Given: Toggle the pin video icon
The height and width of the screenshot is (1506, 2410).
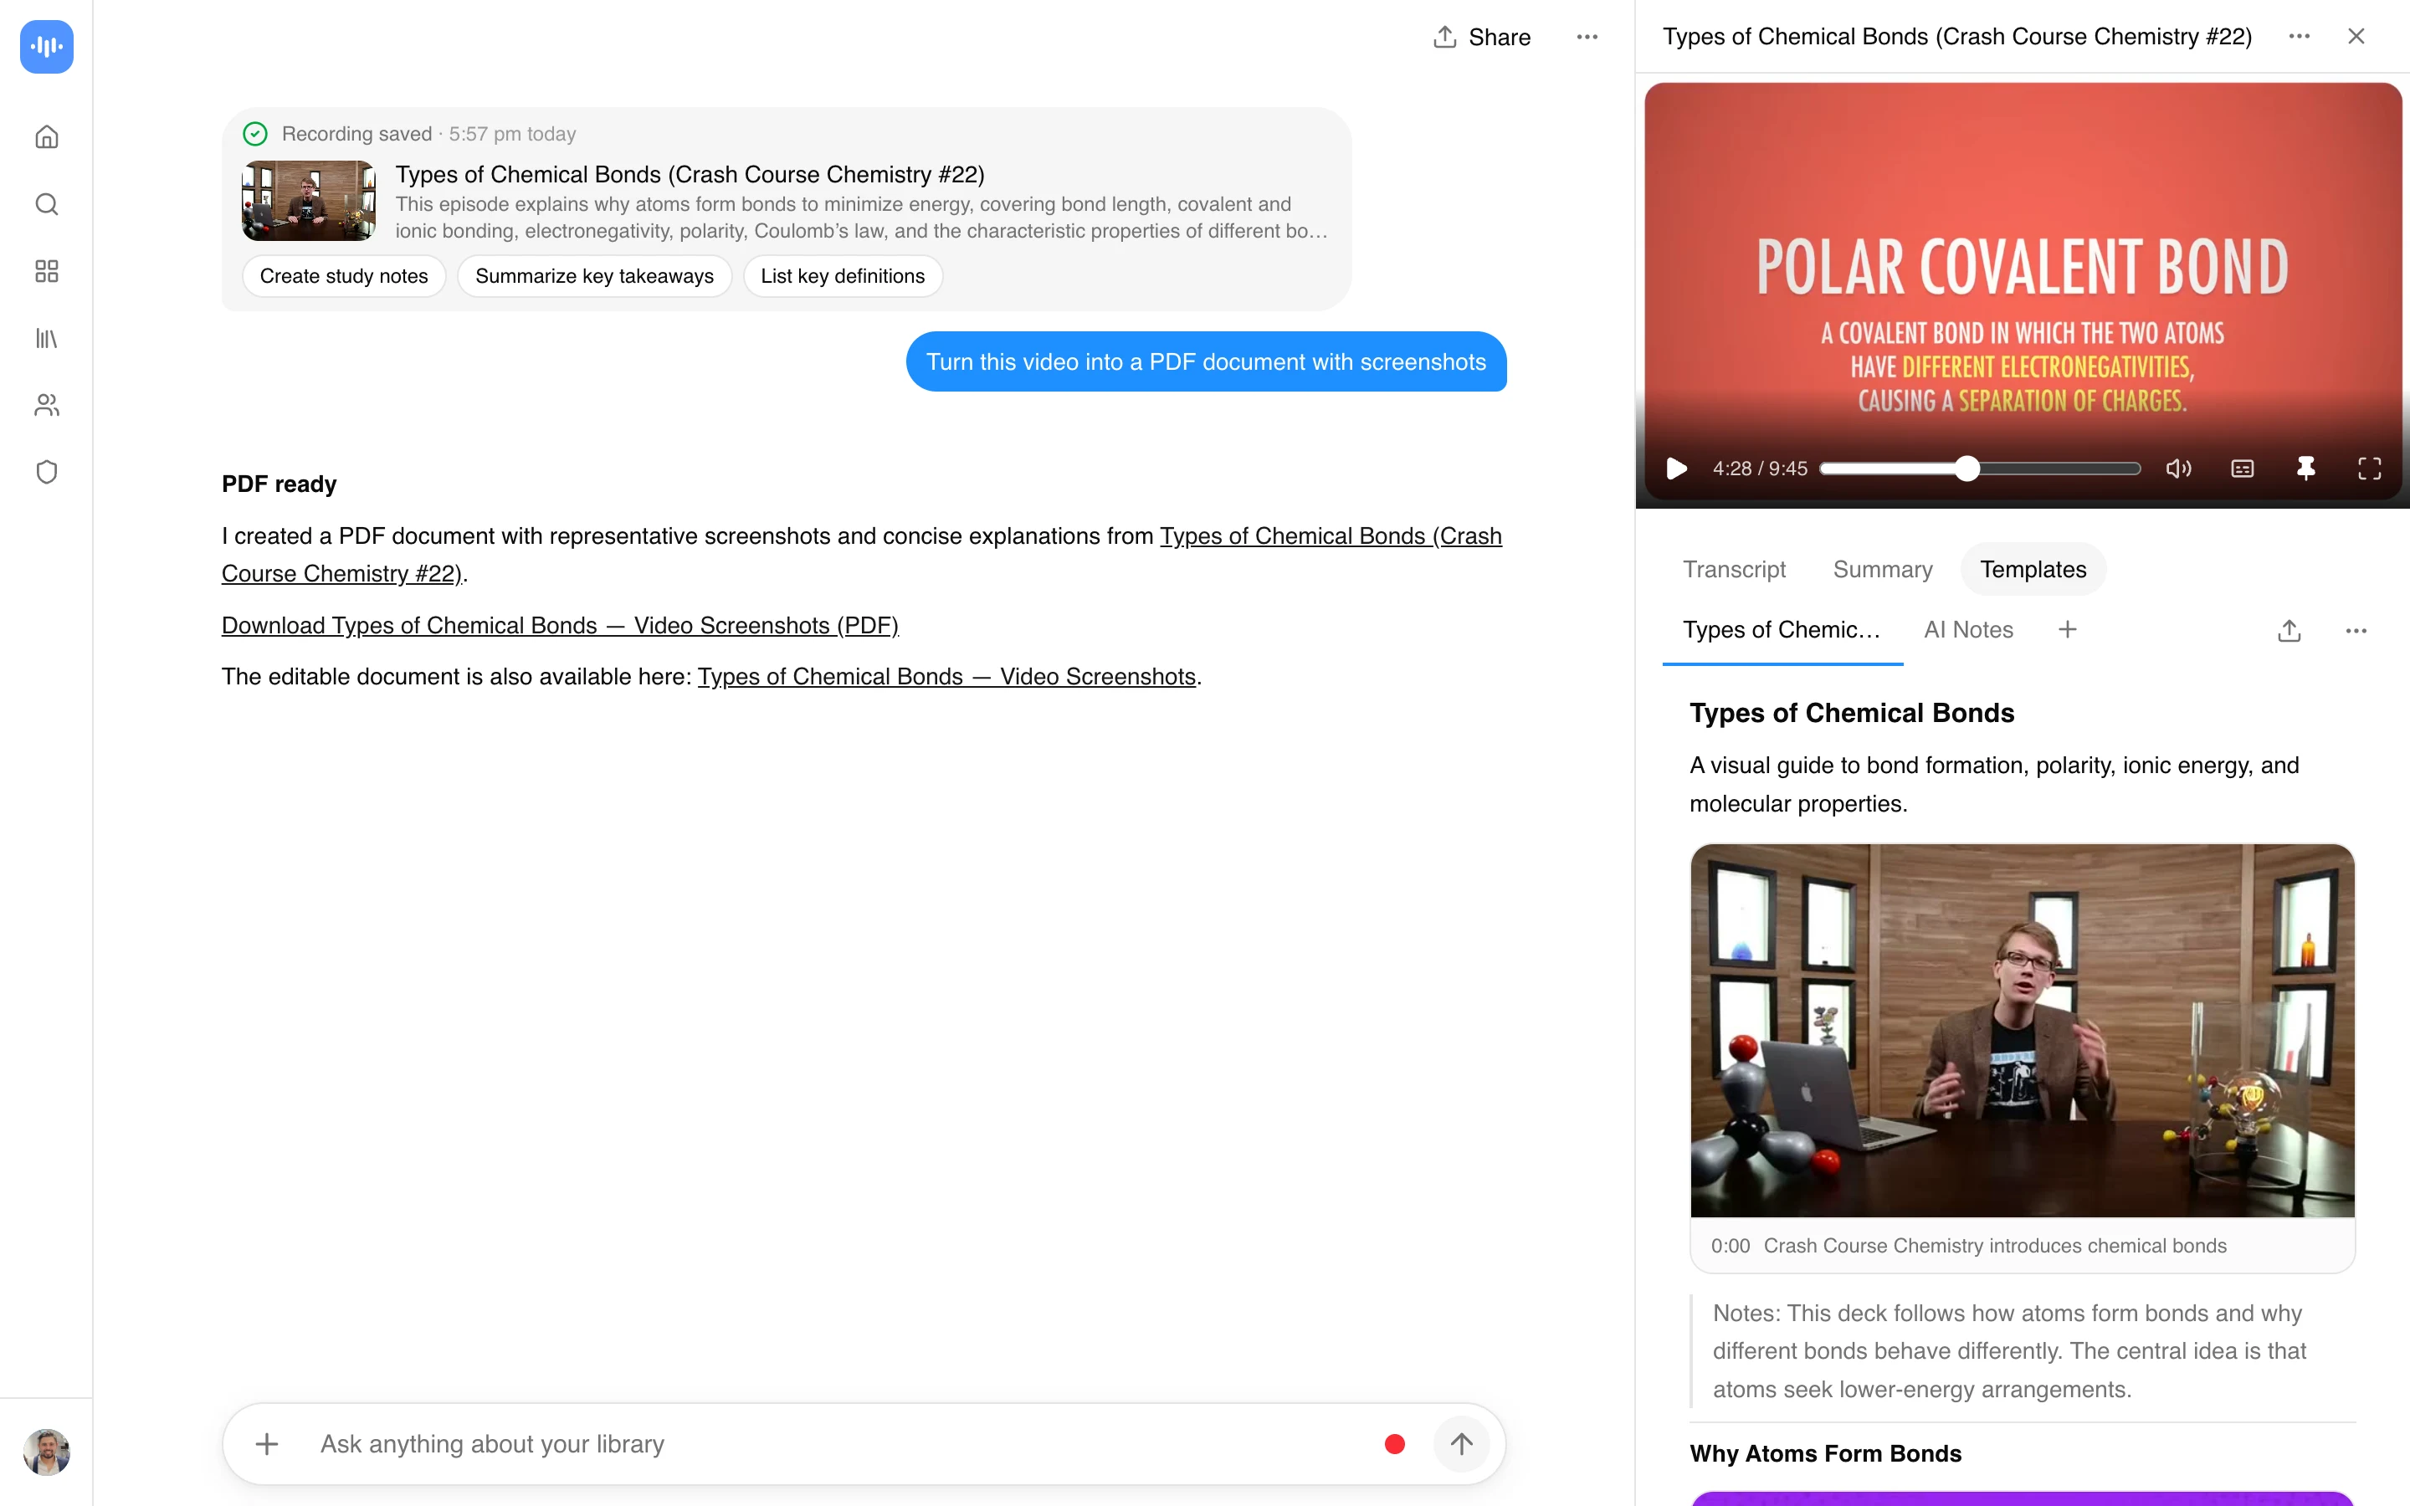Looking at the screenshot, I should click(x=2306, y=469).
